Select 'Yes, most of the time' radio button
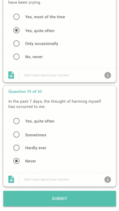The width and height of the screenshot is (119, 211). tap(16, 17)
